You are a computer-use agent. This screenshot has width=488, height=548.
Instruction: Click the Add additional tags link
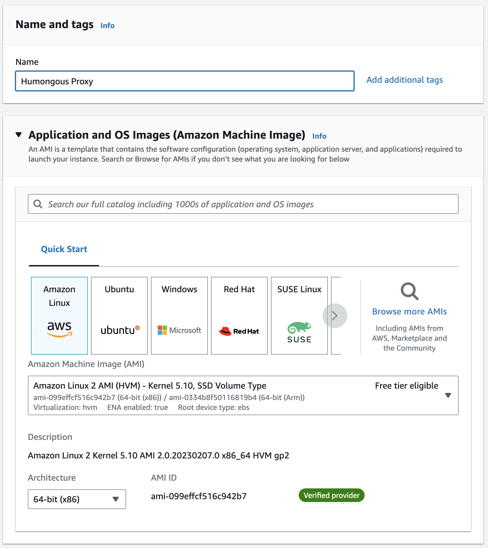click(x=405, y=80)
